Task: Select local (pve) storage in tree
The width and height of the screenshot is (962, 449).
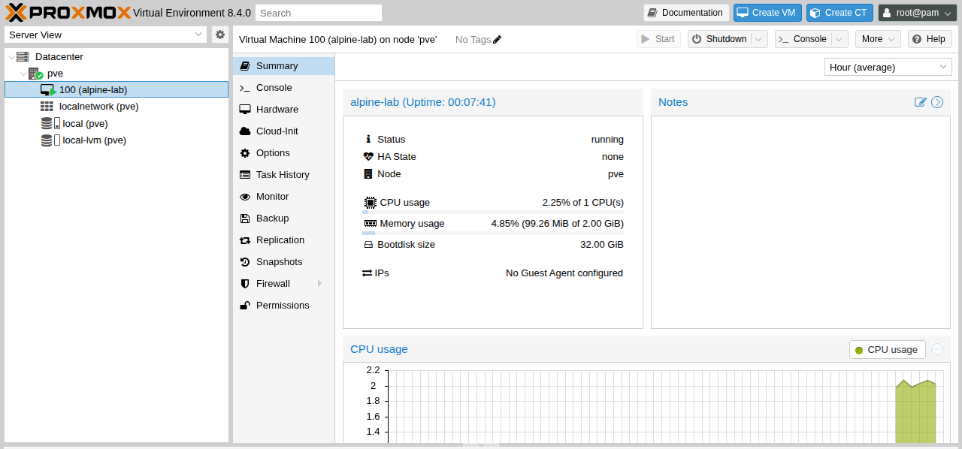Action: (116, 123)
